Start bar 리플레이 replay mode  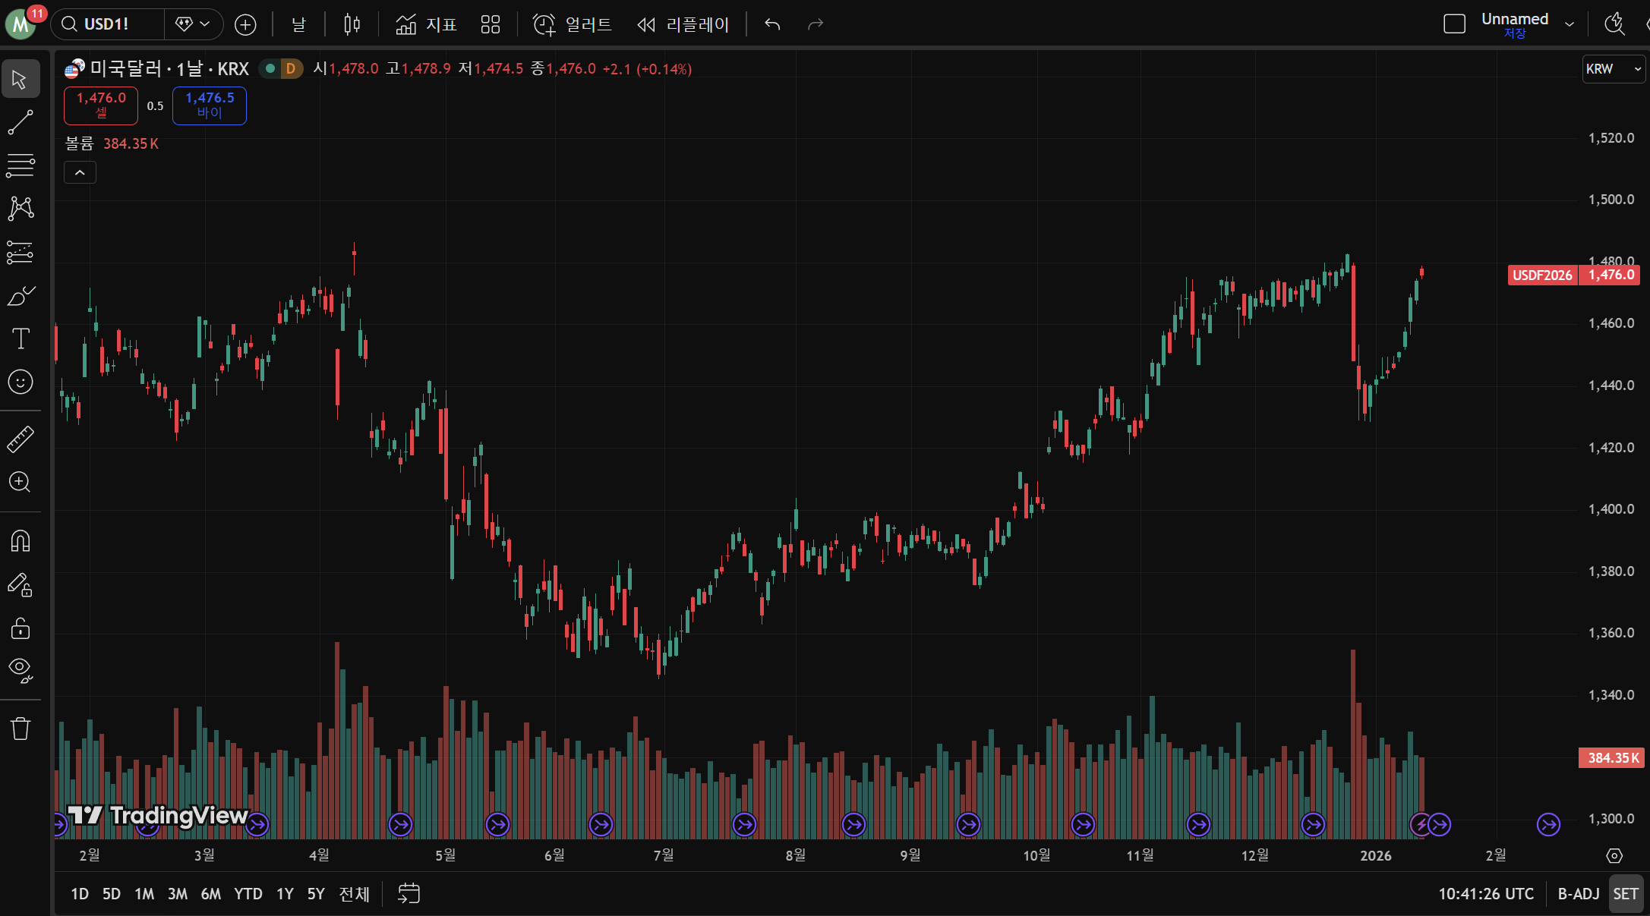click(x=683, y=24)
